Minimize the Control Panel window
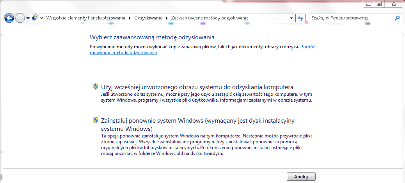Screen dimensions: 405x183 pyautogui.click(x=369, y=4)
